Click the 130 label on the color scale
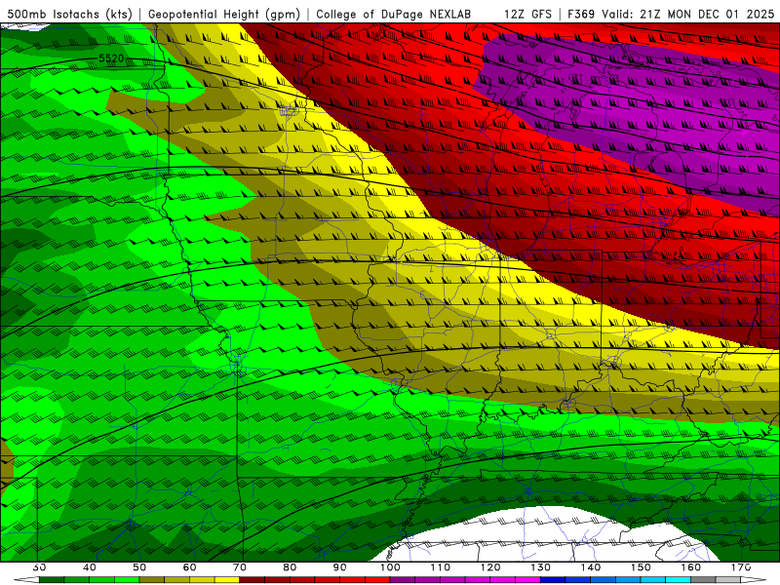The width and height of the screenshot is (780, 585). (x=541, y=567)
